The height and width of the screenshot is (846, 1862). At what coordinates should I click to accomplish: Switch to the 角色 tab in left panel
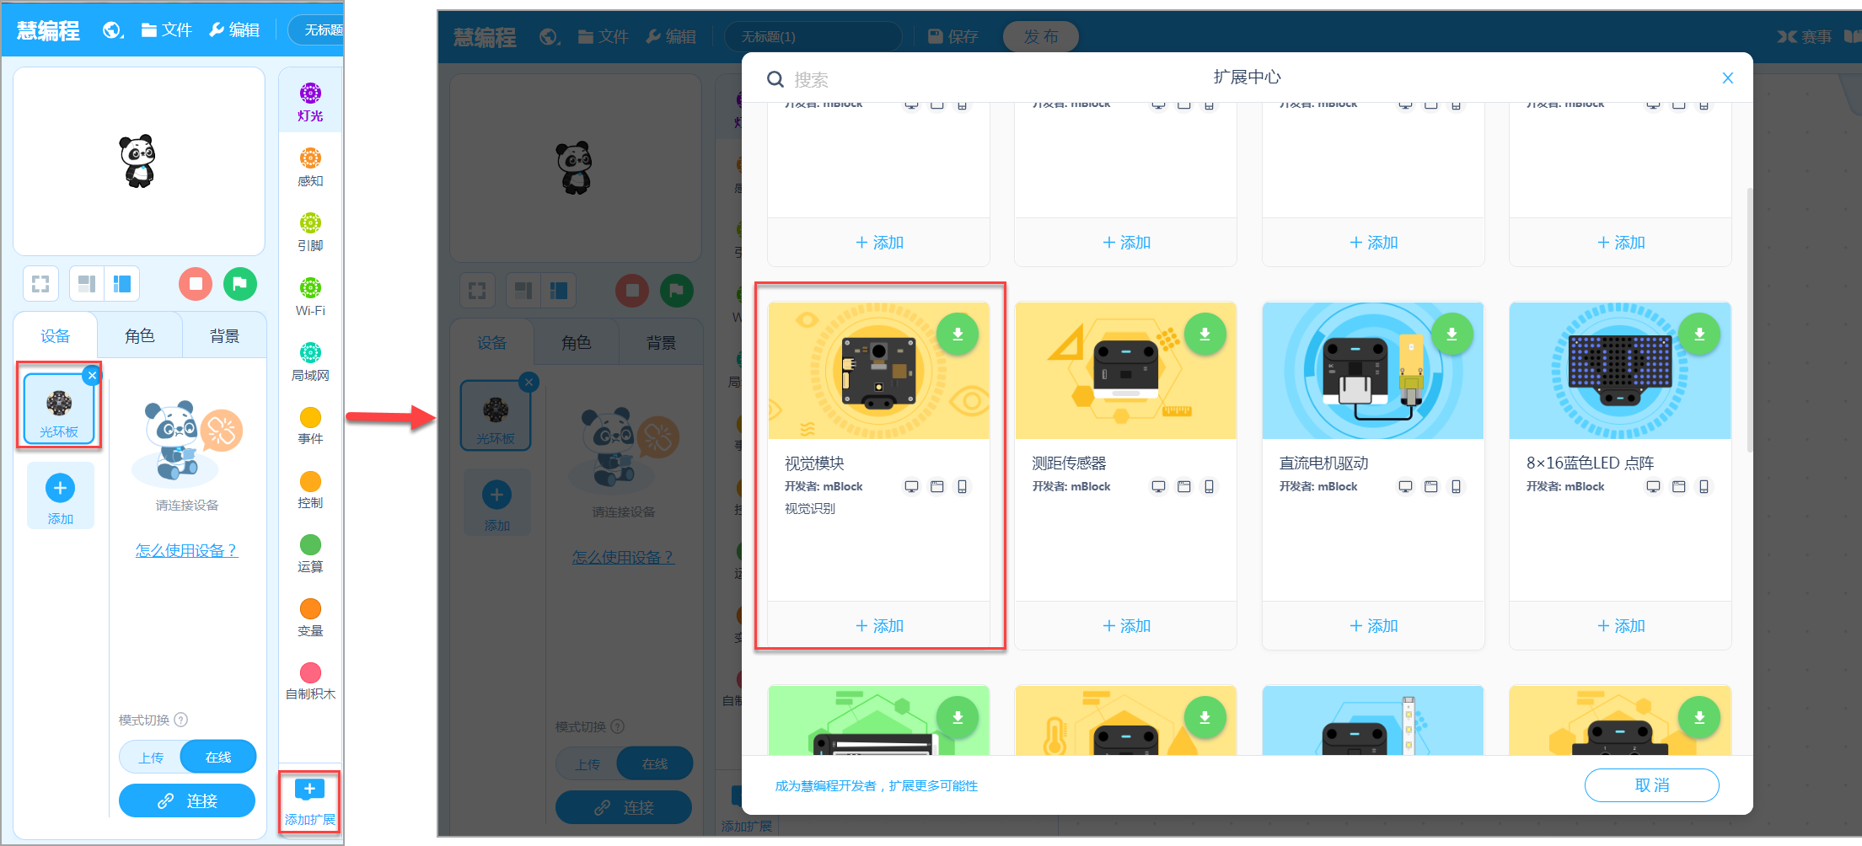140,336
